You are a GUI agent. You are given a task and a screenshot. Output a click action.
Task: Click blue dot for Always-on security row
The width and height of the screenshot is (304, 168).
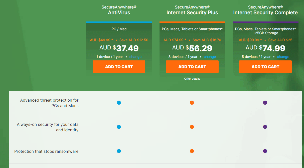(x=119, y=127)
